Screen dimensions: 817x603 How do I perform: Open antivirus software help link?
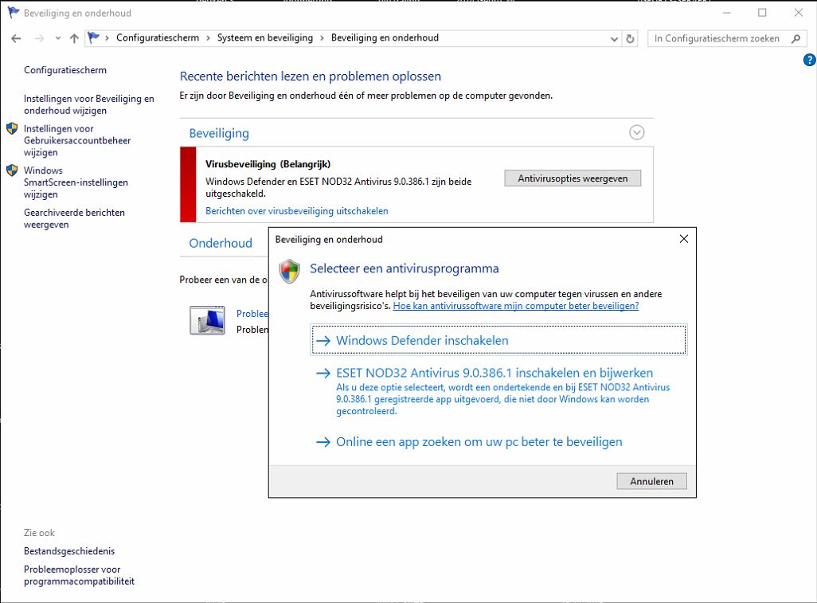tap(516, 306)
